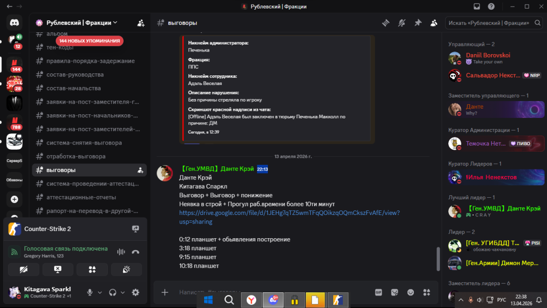Open the emoji picker in message bar
The image size is (547, 308).
[x=410, y=292]
